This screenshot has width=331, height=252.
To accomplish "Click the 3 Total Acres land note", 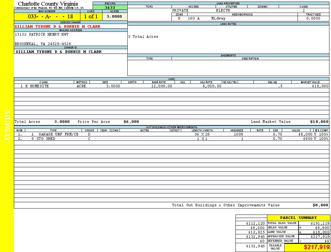I will coord(143,37).
